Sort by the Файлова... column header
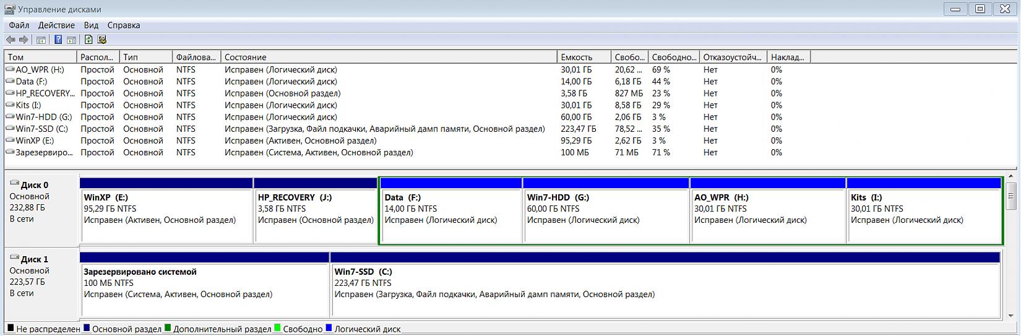 click(196, 57)
